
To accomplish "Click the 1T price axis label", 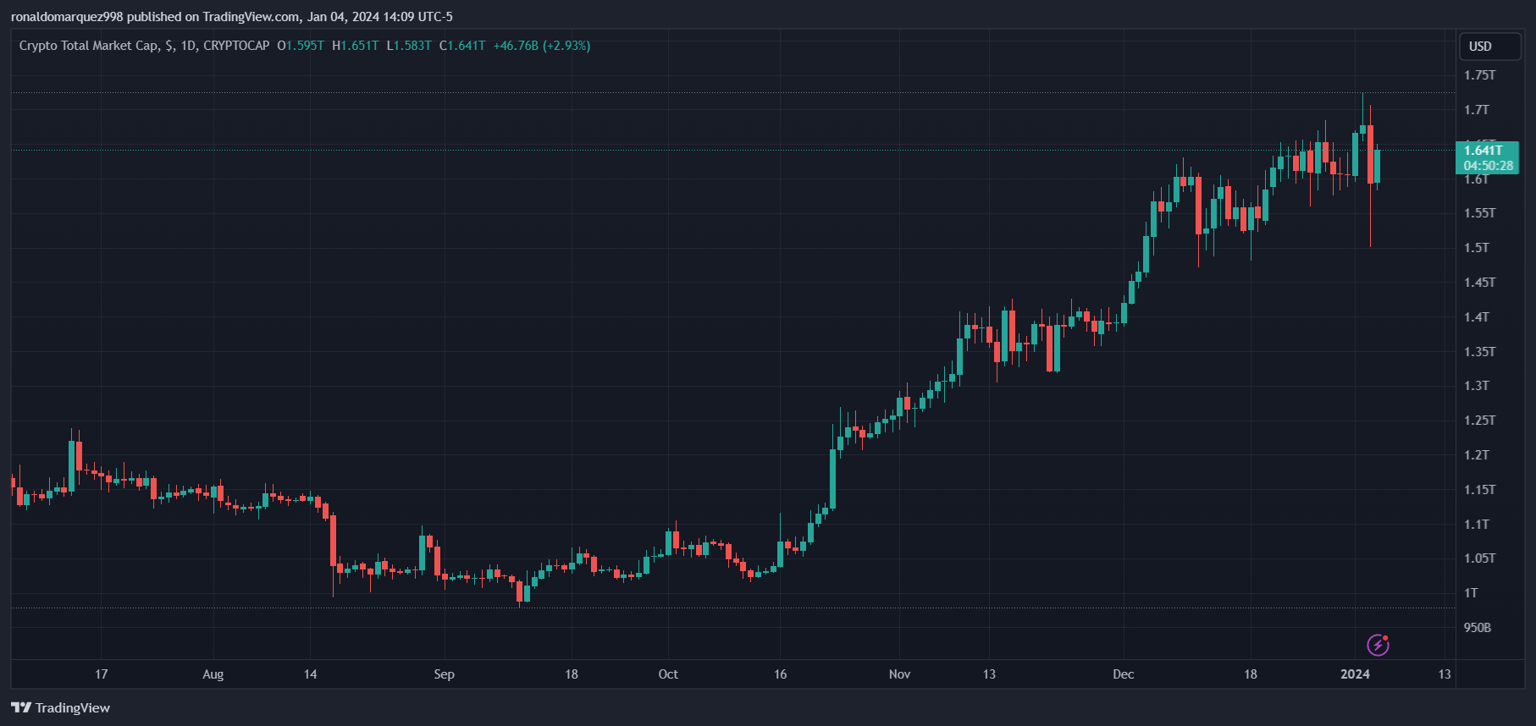I will pos(1471,593).
